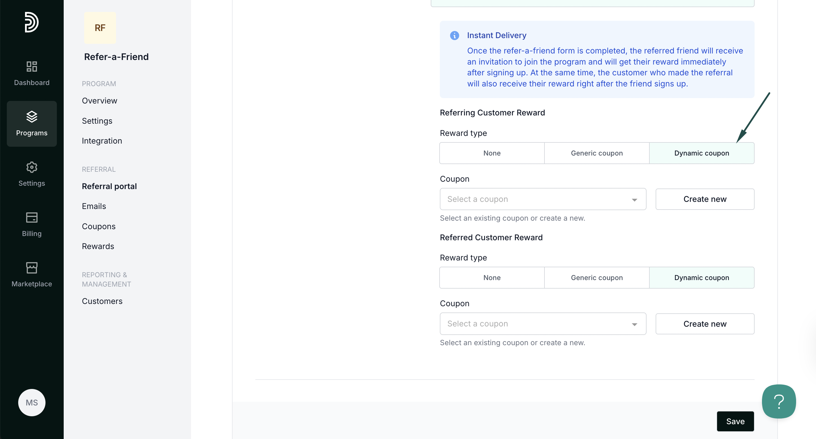Viewport: 816px width, 439px height.
Task: Open the Coupons menu item
Action: 98,226
